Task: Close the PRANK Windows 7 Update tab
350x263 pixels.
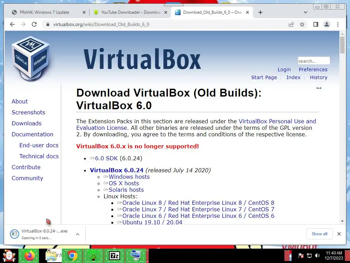Action: pyautogui.click(x=84, y=12)
